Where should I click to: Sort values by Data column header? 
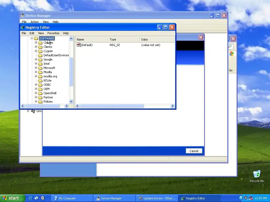click(x=157, y=39)
